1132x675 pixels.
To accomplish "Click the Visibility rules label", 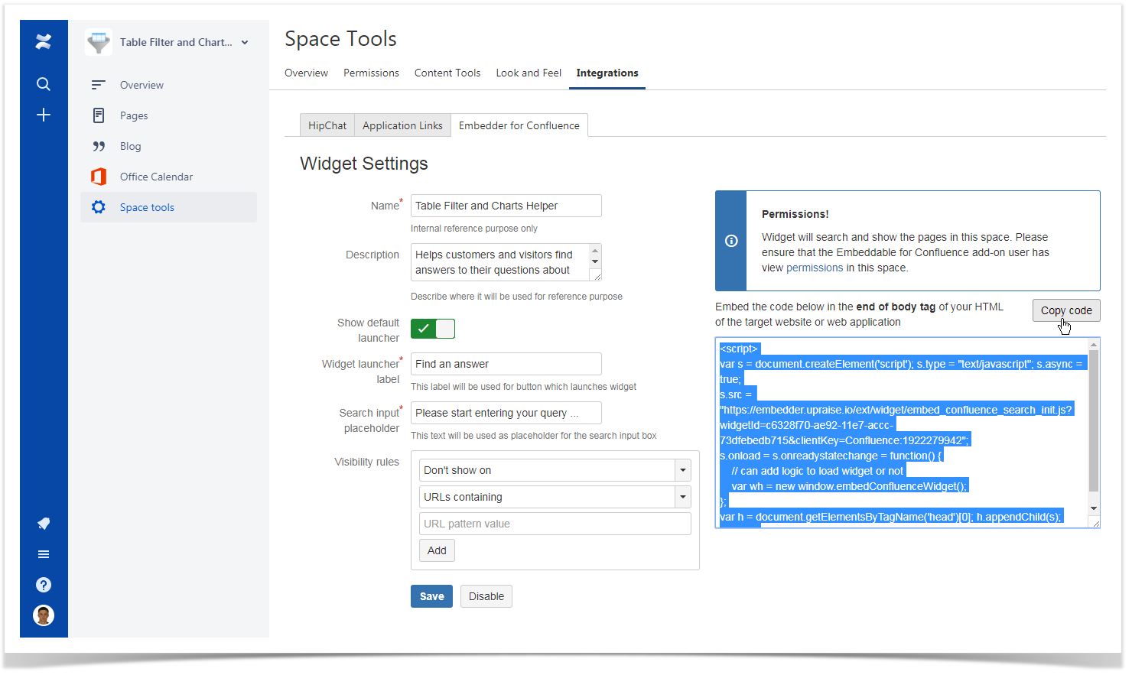I will [366, 462].
